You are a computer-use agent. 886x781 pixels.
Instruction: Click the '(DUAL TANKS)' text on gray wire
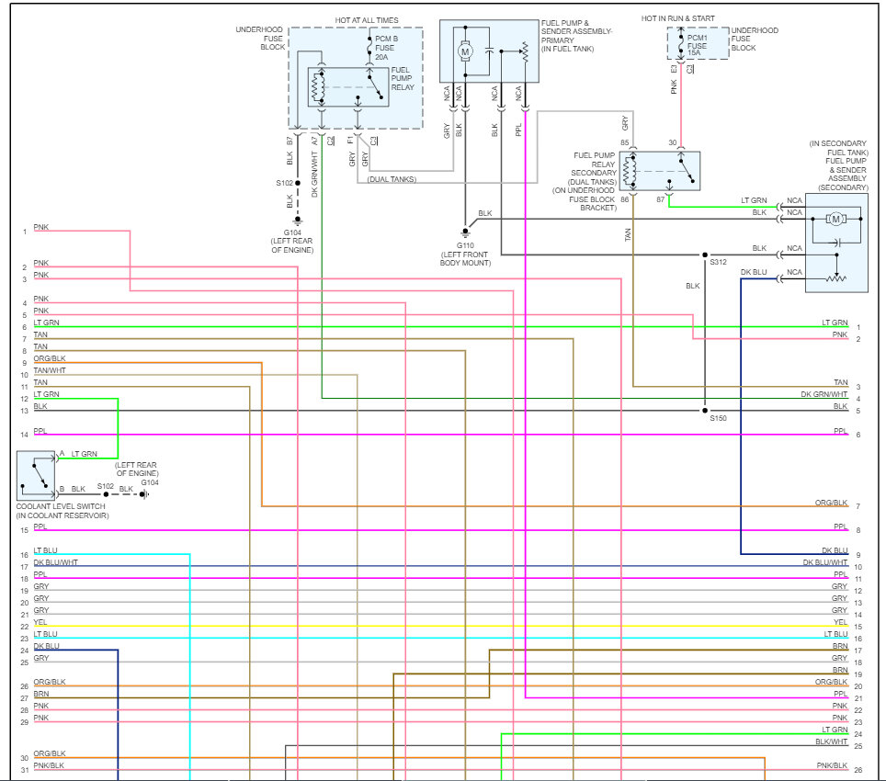(391, 179)
